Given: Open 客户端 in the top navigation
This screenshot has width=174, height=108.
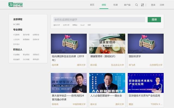Looking at the screenshot, I should [127, 5].
